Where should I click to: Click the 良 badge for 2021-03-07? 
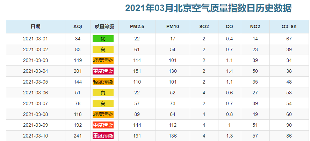click(103, 104)
